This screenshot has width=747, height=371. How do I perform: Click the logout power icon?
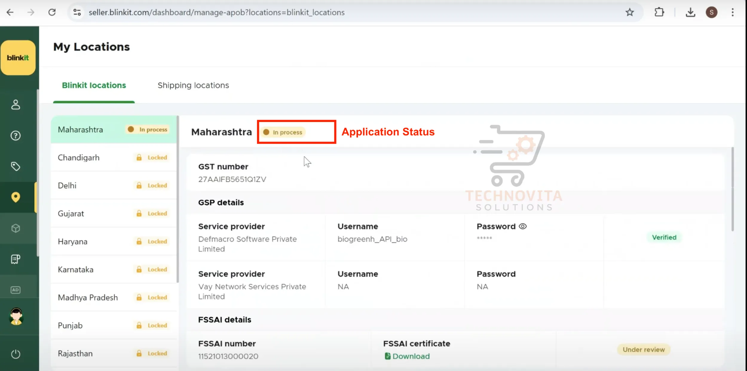pyautogui.click(x=15, y=354)
